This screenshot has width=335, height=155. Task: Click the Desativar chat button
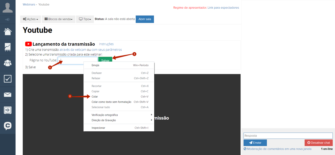pos(319,142)
